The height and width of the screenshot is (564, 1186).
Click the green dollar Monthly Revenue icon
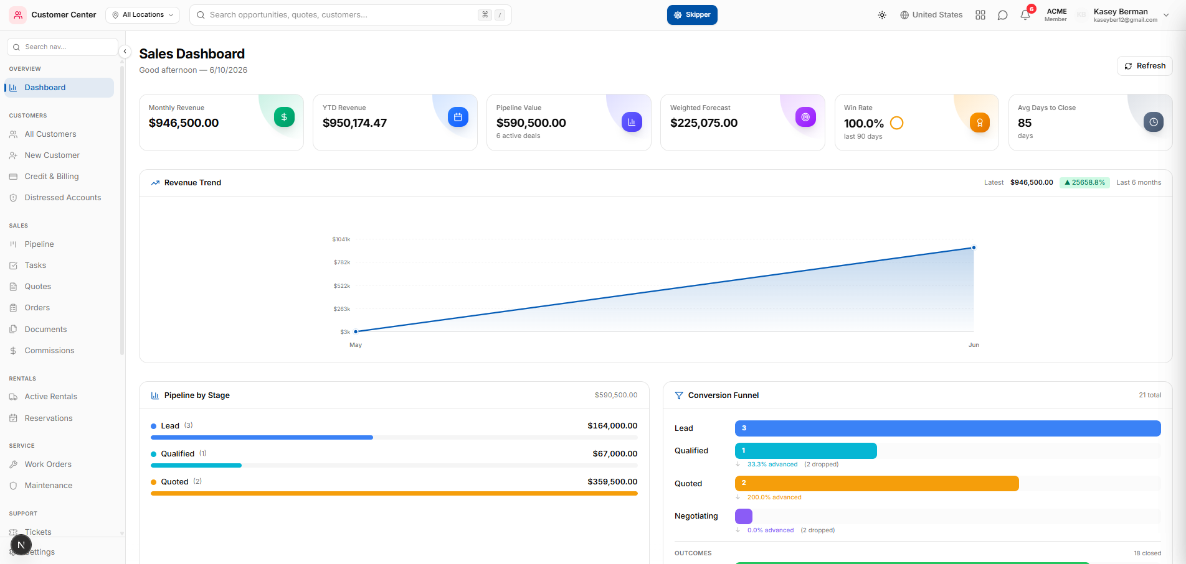[x=284, y=117]
